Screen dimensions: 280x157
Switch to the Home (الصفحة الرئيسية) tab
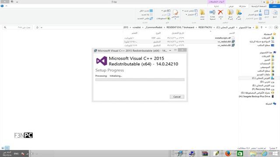click(259, 6)
